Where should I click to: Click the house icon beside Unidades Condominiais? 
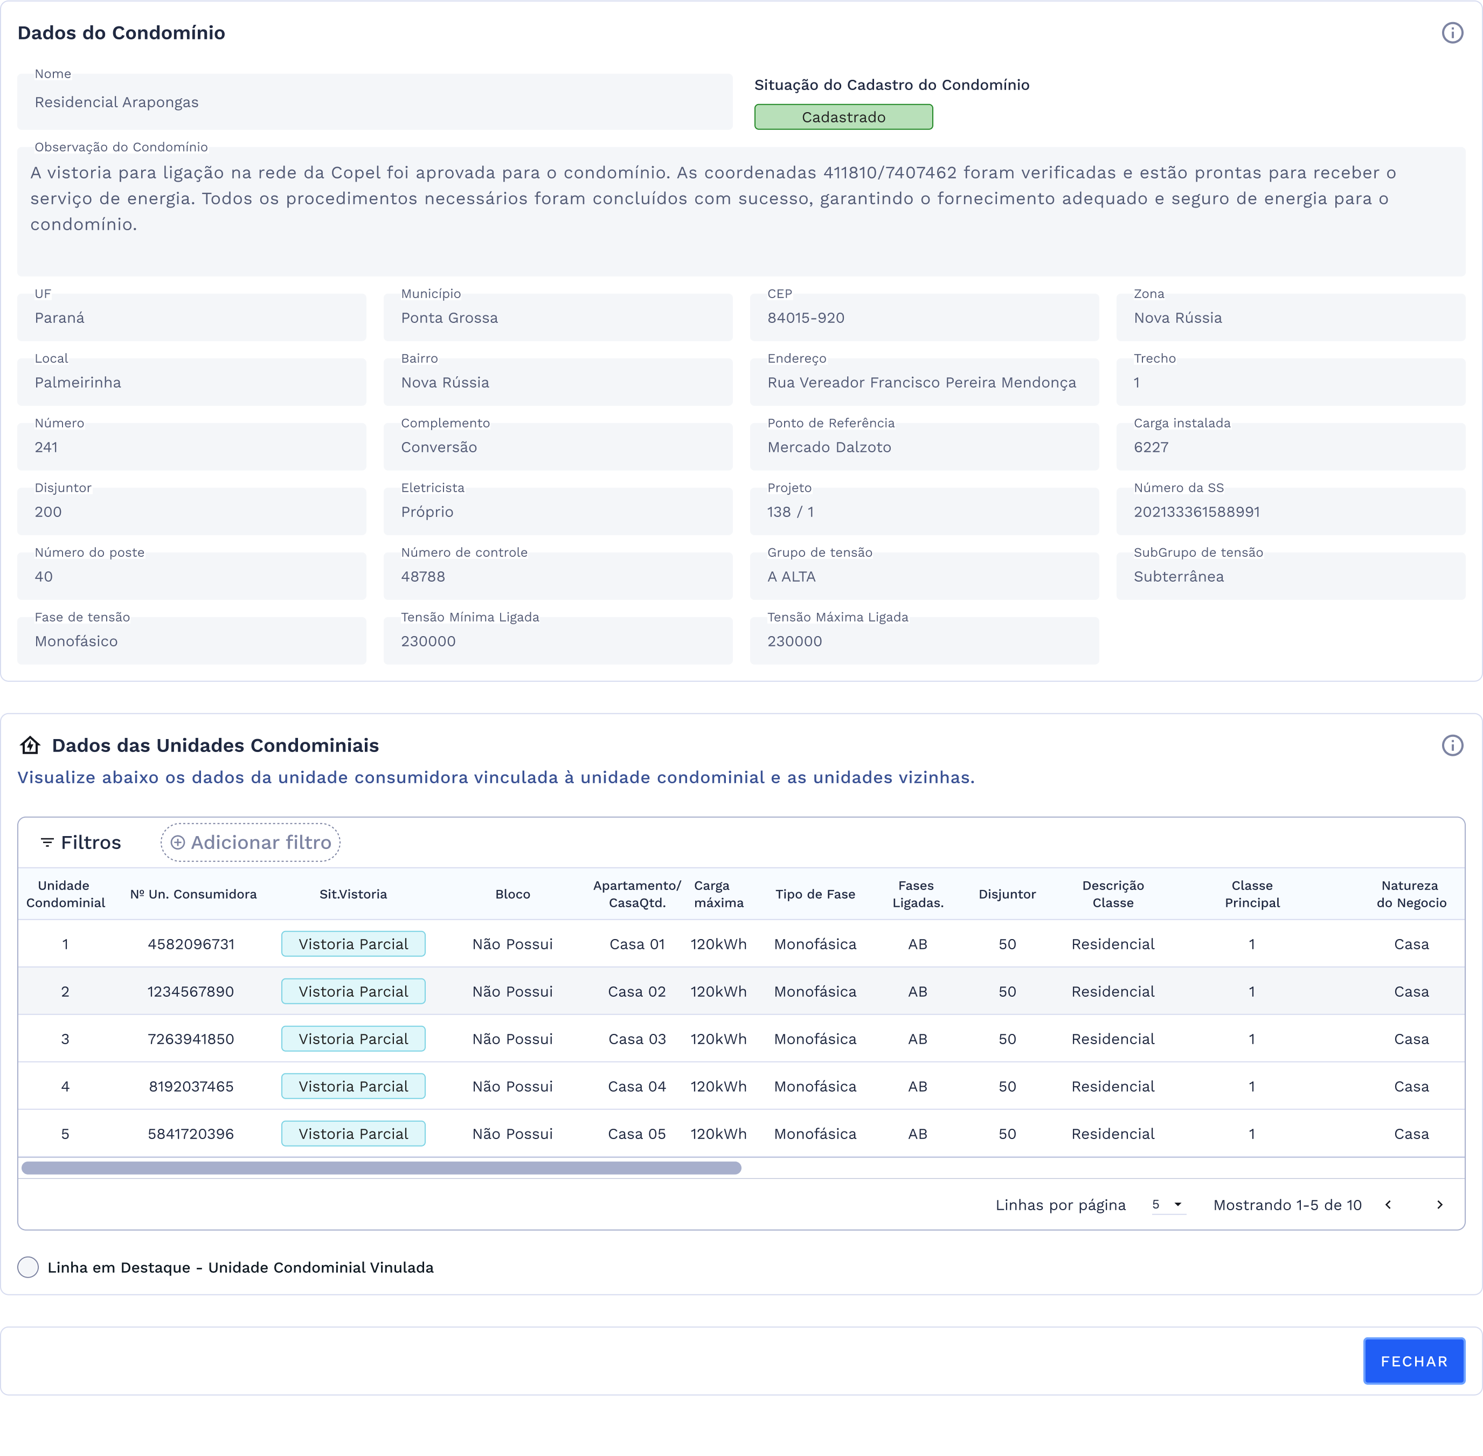[31, 746]
